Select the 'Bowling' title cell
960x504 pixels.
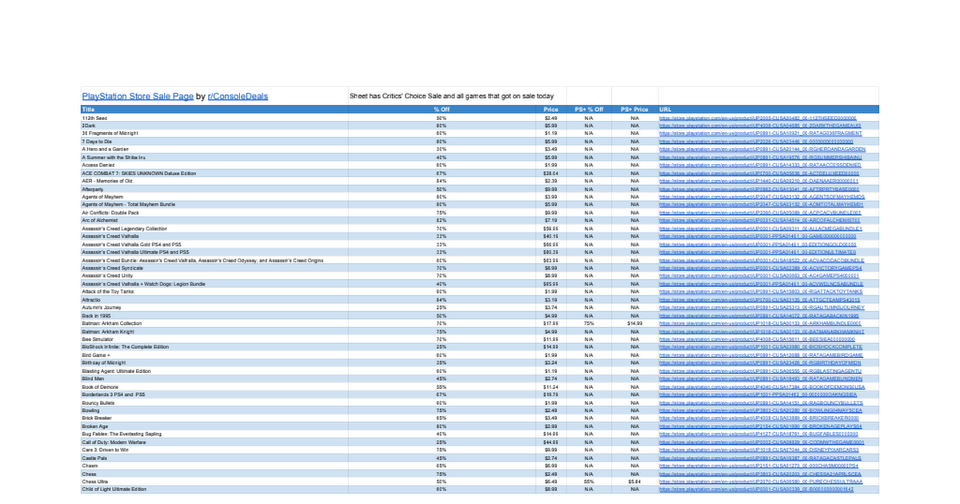pyautogui.click(x=215, y=410)
